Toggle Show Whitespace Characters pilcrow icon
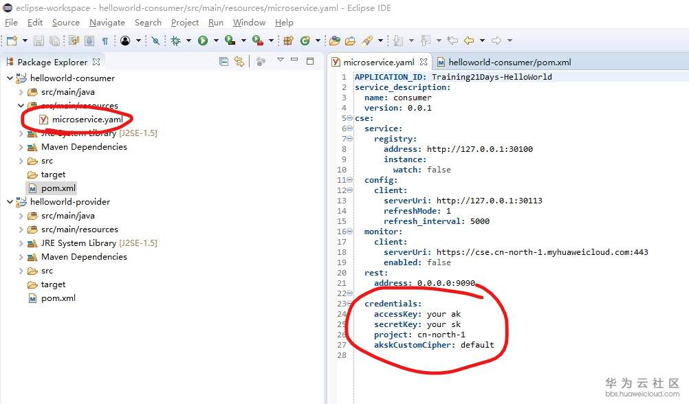Image resolution: width=689 pixels, height=404 pixels. point(105,41)
